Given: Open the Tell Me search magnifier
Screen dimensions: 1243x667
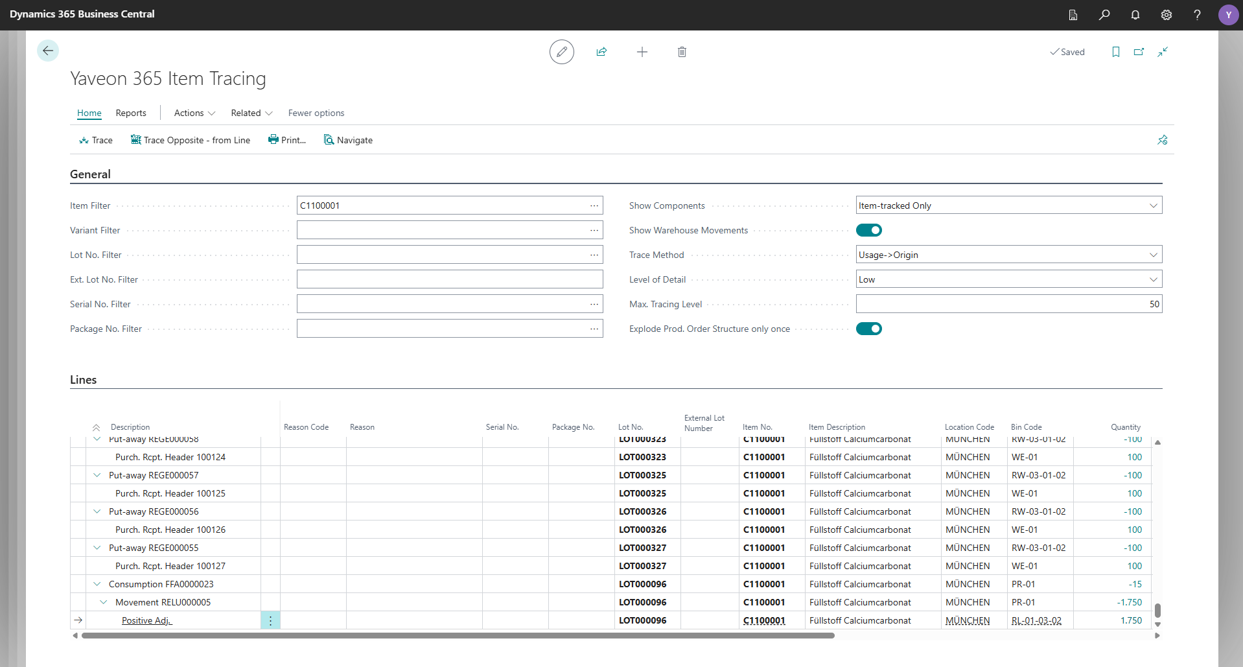Looking at the screenshot, I should (1105, 14).
